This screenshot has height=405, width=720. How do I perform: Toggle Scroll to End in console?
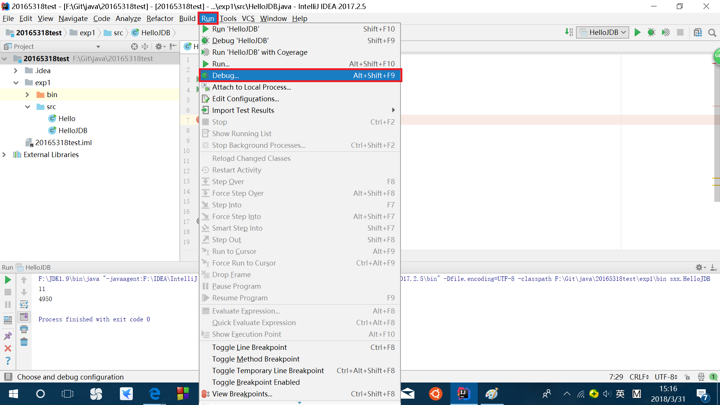tap(24, 317)
